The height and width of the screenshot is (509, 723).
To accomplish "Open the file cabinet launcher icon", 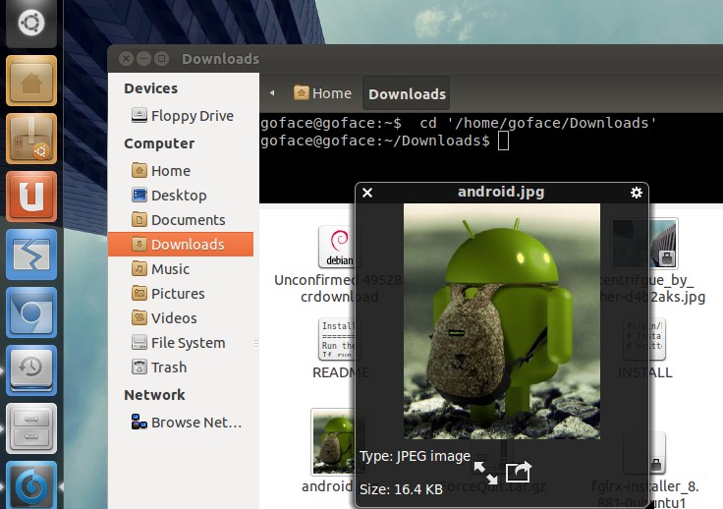I will point(31,428).
